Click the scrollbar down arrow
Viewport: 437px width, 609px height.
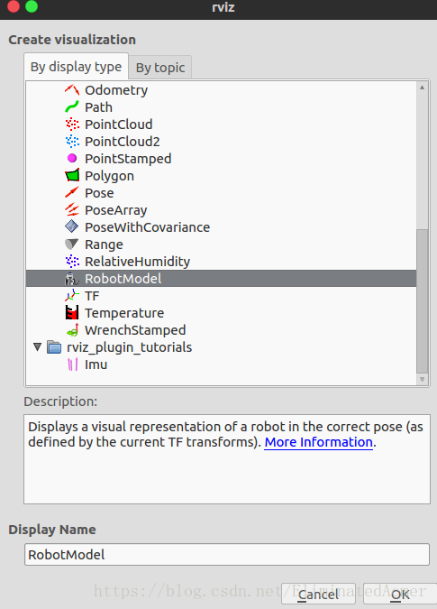coord(422,379)
